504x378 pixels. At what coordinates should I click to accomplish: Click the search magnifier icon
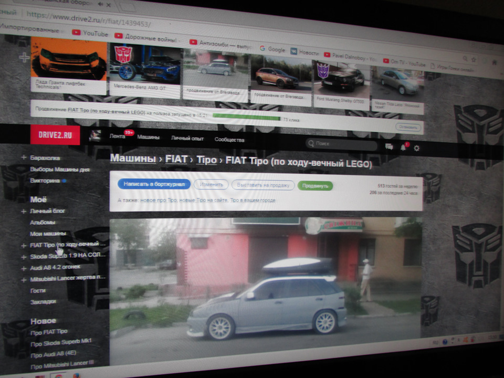click(311, 143)
